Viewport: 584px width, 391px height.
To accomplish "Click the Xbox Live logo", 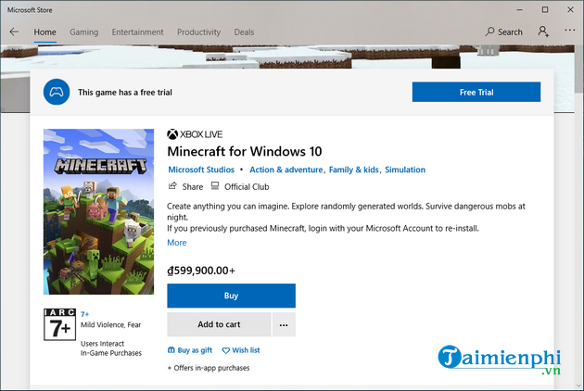I will tap(195, 134).
